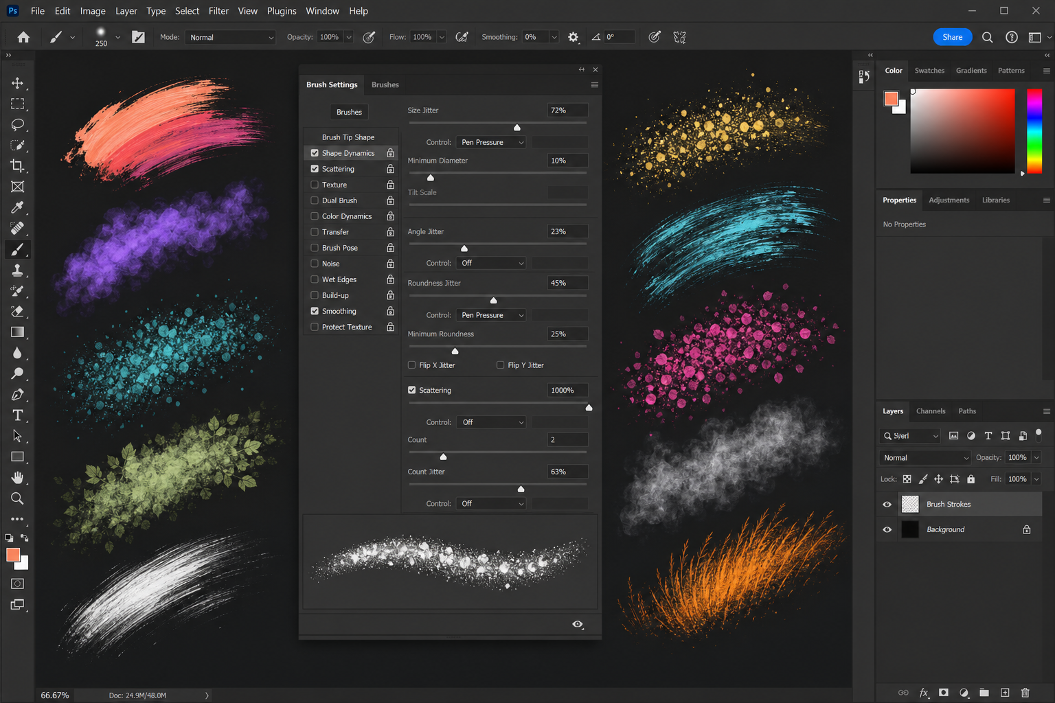The height and width of the screenshot is (703, 1055).
Task: Select the Gradient tool
Action: pos(17,332)
